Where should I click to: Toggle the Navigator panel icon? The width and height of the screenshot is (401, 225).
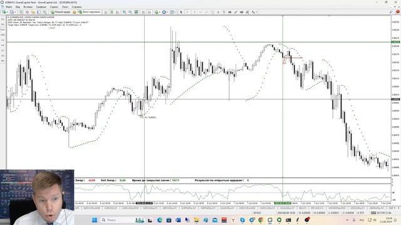pyautogui.click(x=33, y=12)
